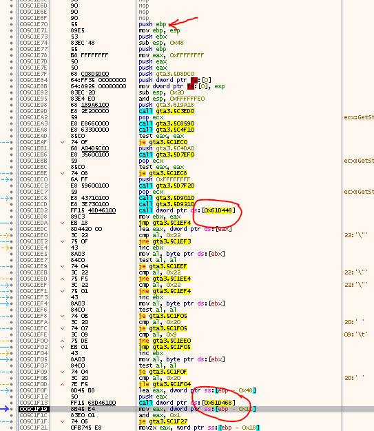
Task: Select instruction 'jne gta3.5C1EF3'
Action: 165,241
